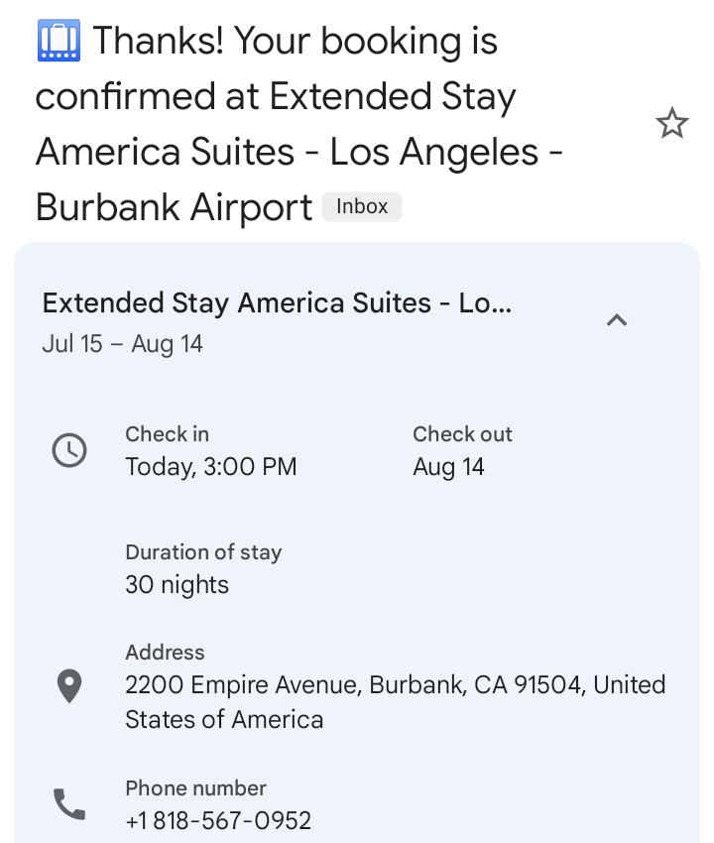This screenshot has height=843, width=714.
Task: Tap the check-in time Today, 3:00 PM
Action: [x=210, y=467]
